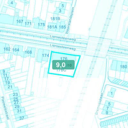
Task: Click the Liersesteenweg label nearest number 185
Action: coord(63,38)
